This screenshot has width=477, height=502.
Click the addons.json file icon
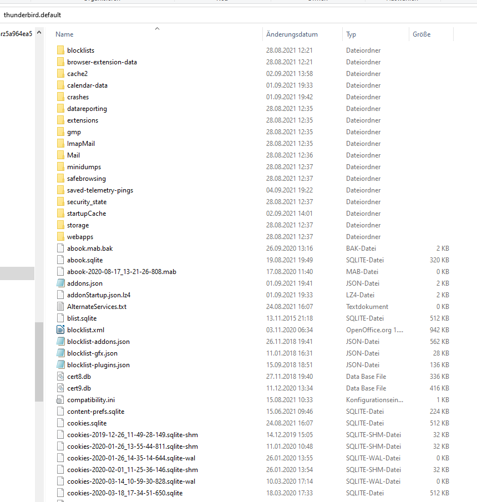point(60,283)
